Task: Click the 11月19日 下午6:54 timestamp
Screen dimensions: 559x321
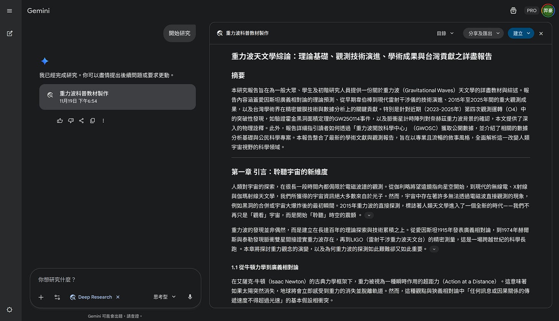Action: [x=78, y=101]
